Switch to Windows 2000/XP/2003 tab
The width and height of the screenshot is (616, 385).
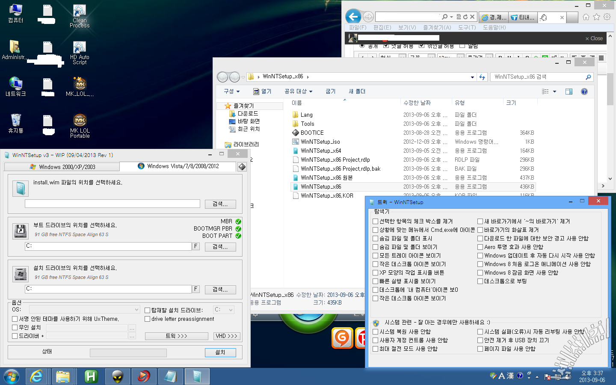coord(62,167)
